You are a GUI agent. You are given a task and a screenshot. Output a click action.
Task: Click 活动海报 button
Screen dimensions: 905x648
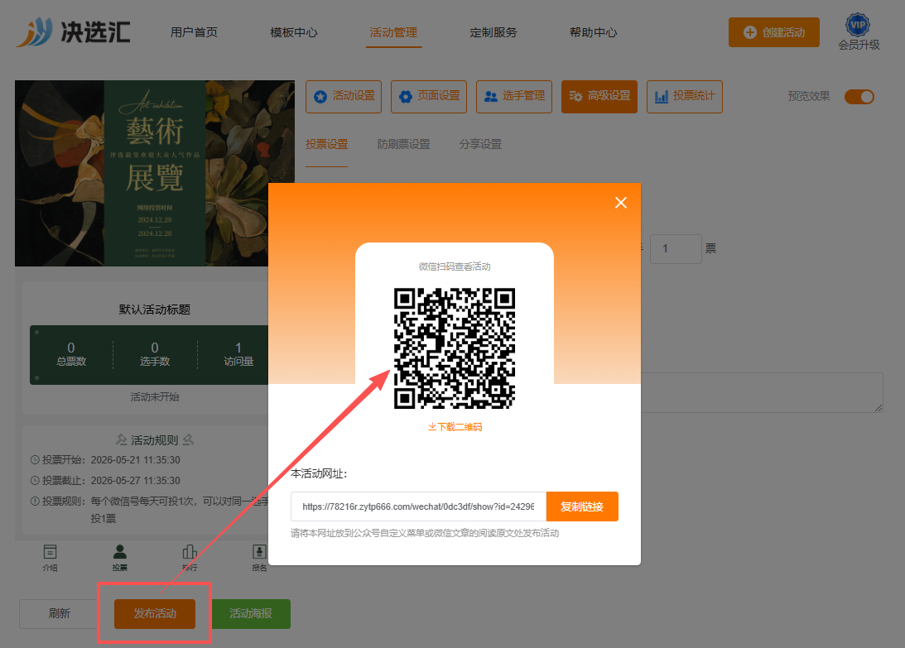tap(251, 613)
